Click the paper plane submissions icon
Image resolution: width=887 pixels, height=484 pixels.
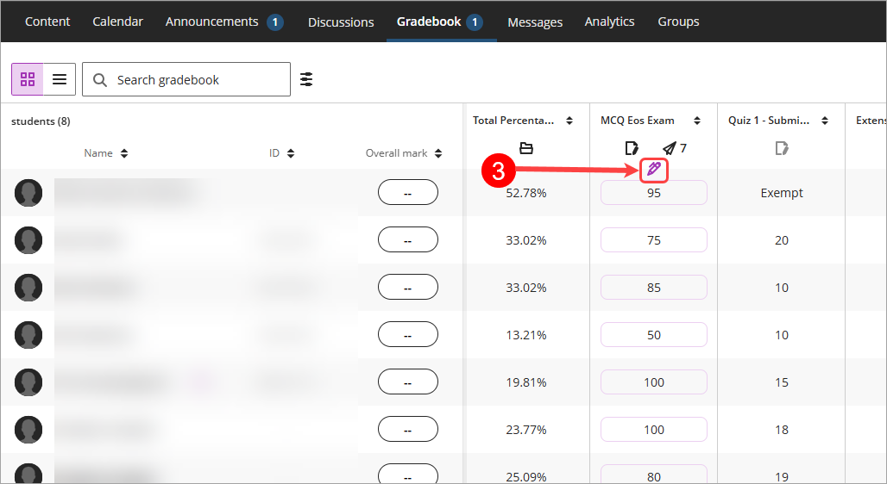coord(670,148)
